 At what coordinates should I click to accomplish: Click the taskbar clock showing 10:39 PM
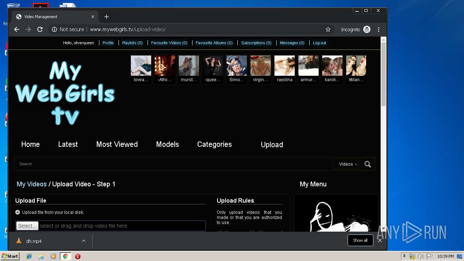[445, 256]
